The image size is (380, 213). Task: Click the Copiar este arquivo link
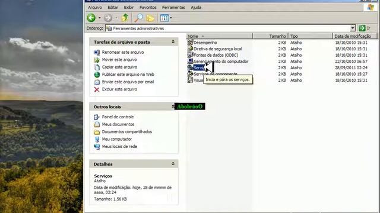coord(119,67)
